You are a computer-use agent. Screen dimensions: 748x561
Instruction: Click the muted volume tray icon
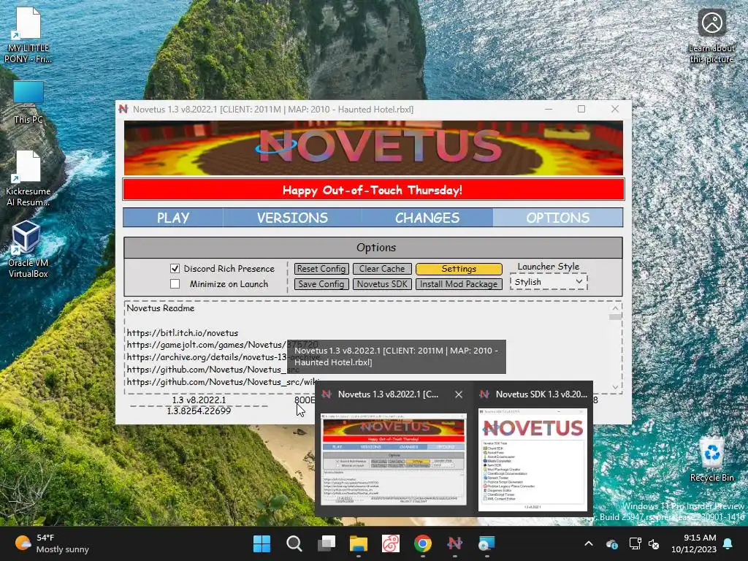(654, 543)
